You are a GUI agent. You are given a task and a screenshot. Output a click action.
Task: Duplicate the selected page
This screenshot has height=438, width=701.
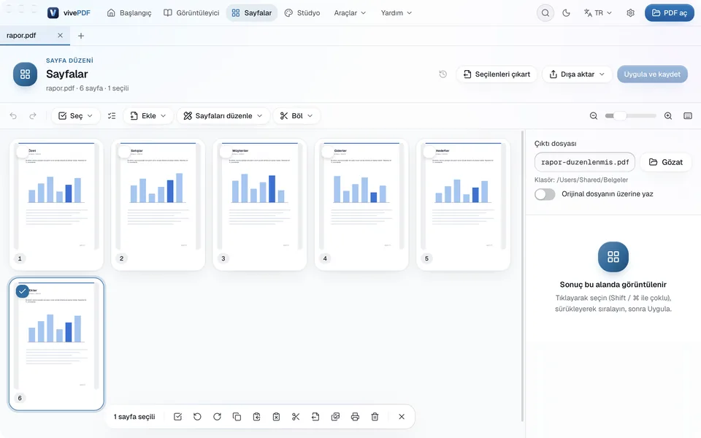coord(237,417)
